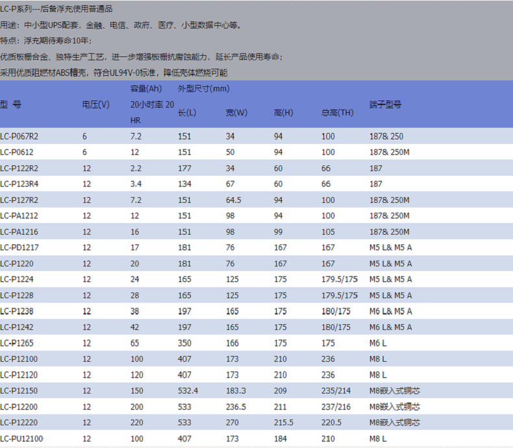
Task: Select model cell LC-P0612
Action: pos(17,152)
